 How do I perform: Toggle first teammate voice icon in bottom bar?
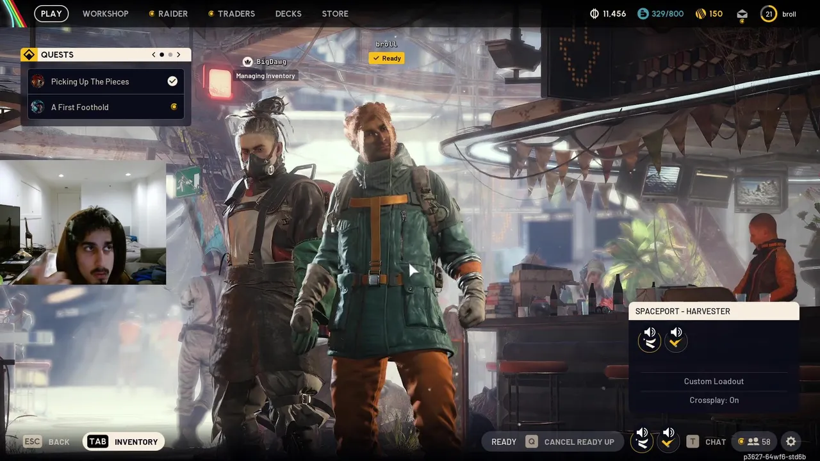642,439
